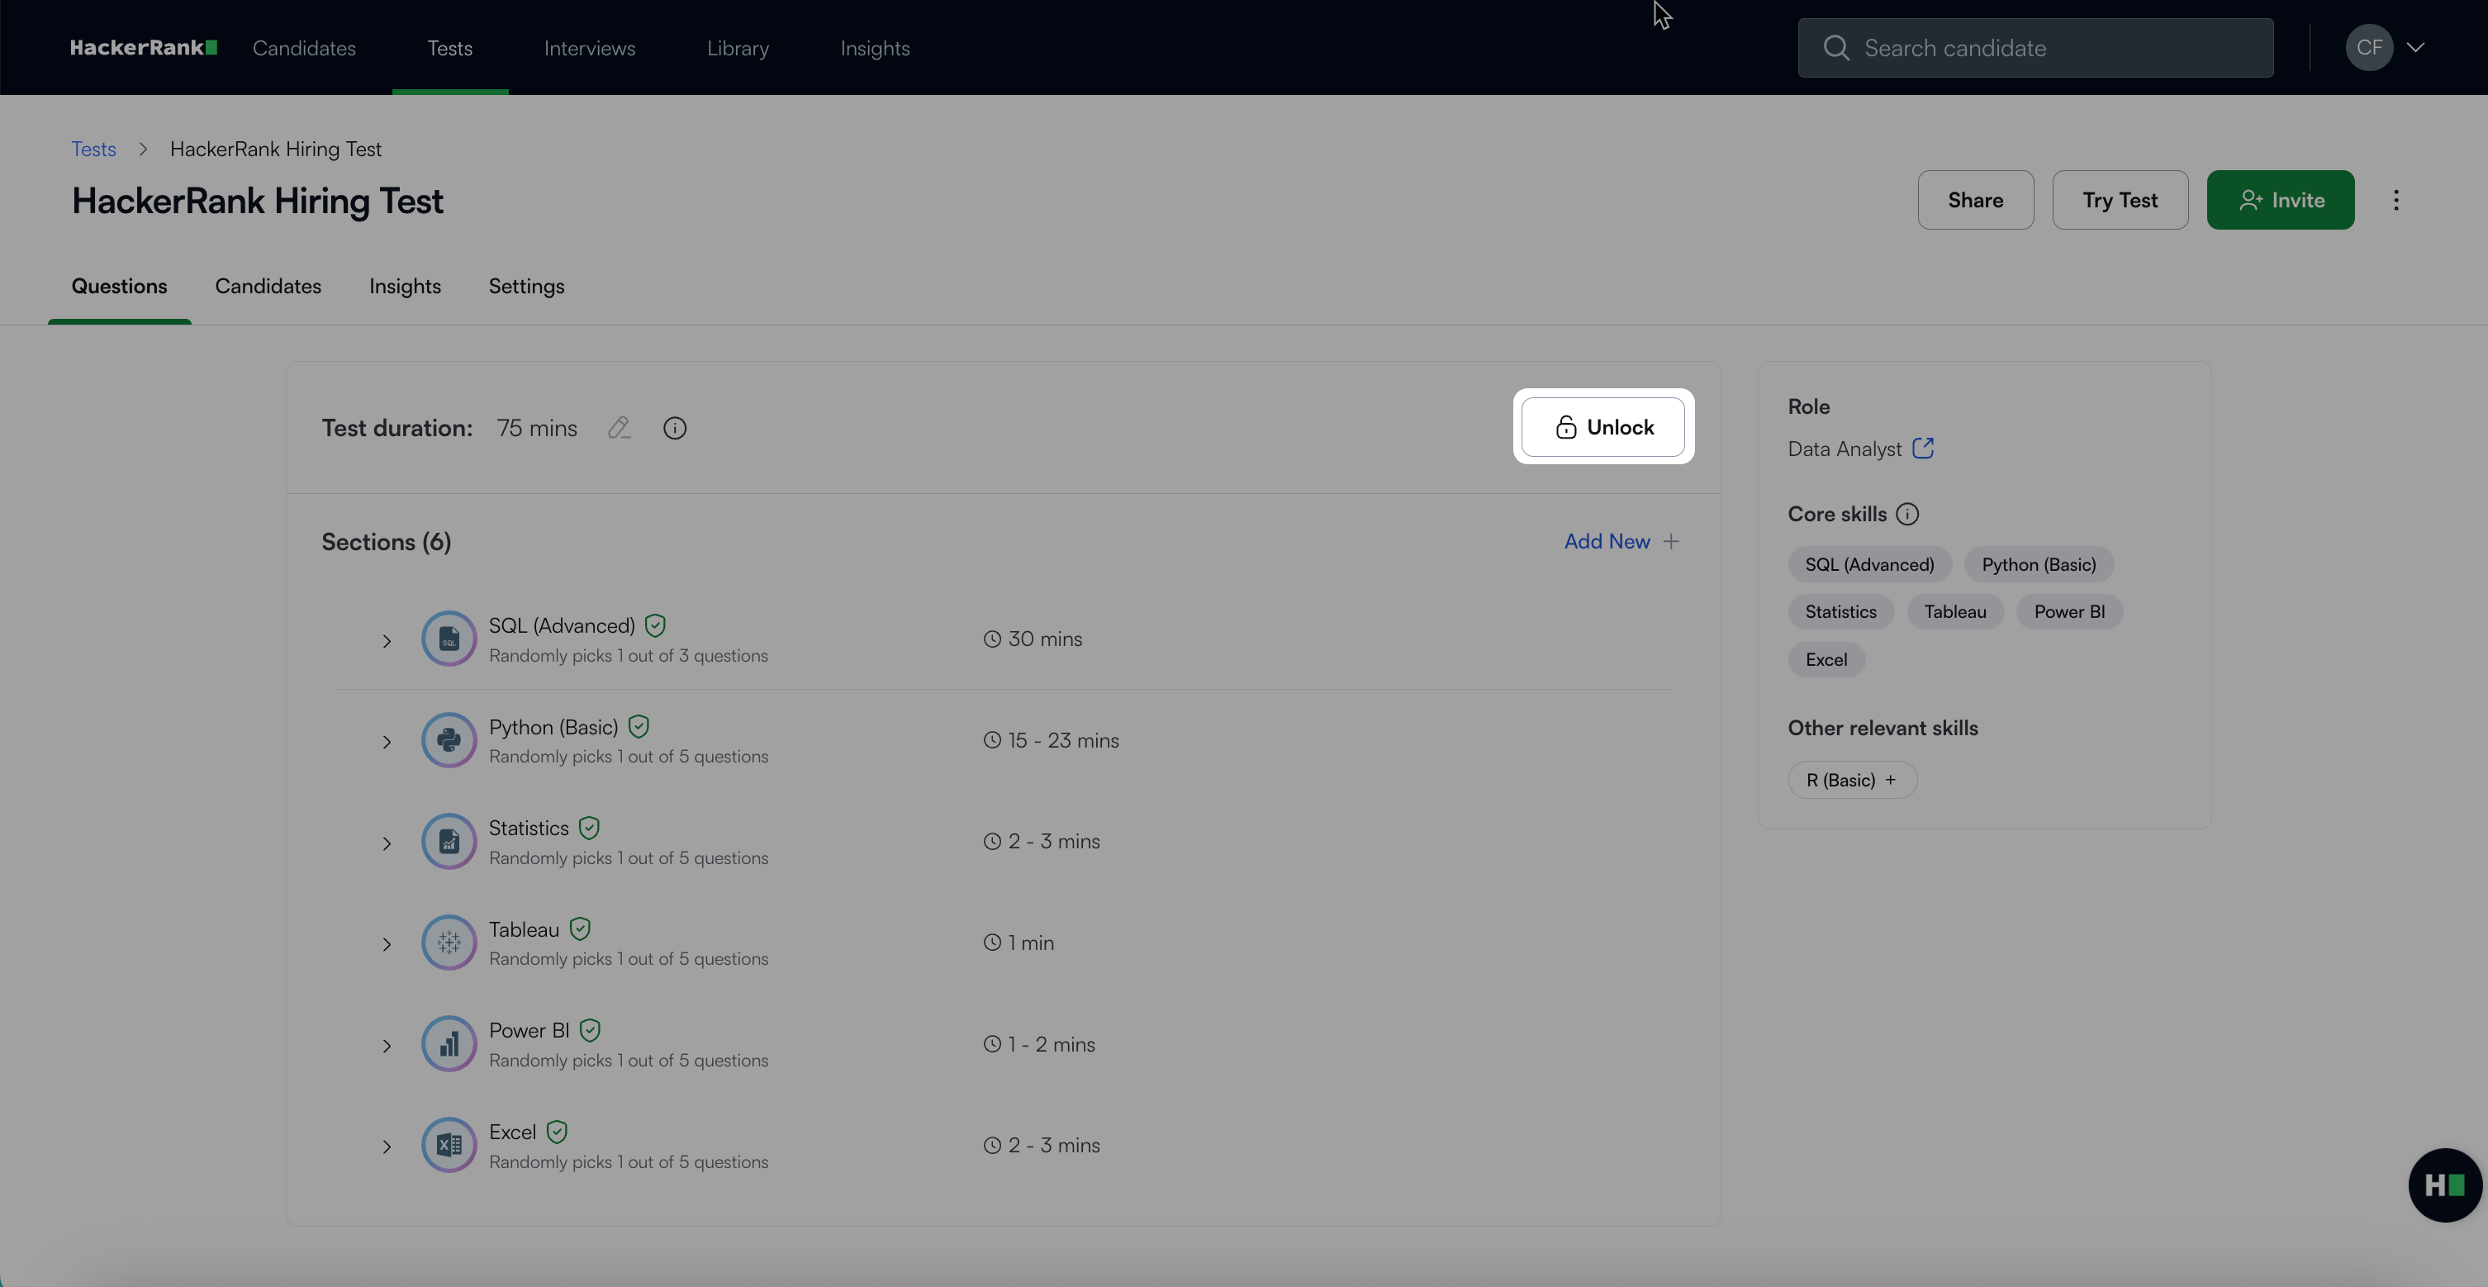Switch to the Settings tab
This screenshot has height=1287, width=2488.
click(x=526, y=286)
